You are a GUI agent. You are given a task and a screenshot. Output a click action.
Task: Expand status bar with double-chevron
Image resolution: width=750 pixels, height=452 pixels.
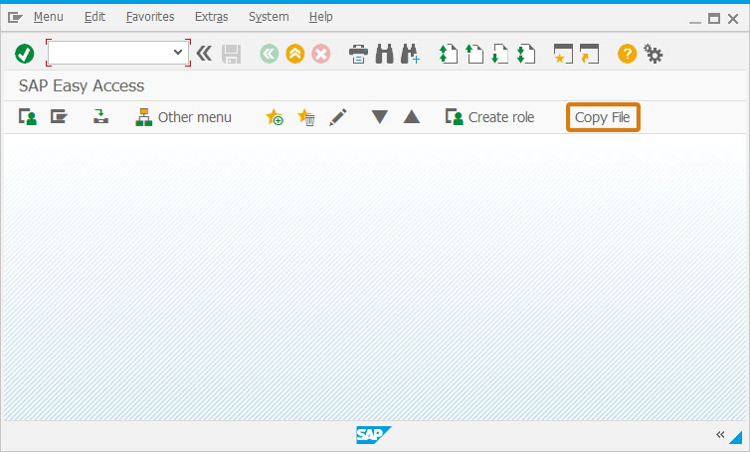click(720, 435)
